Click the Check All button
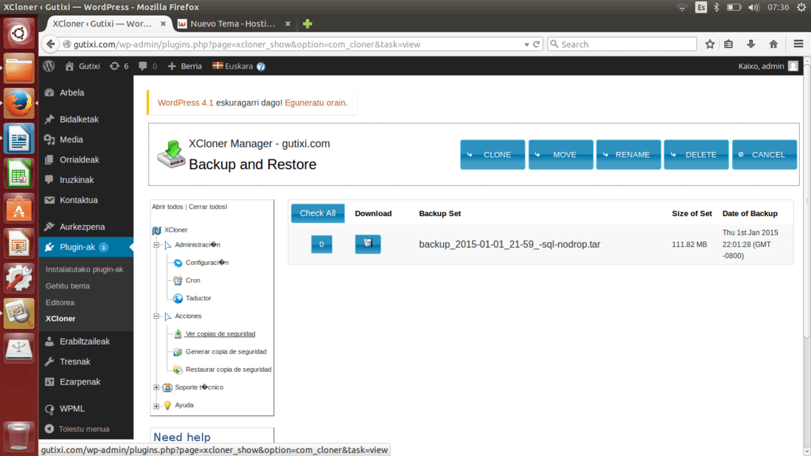 click(318, 213)
